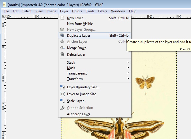Click the Duplicate Layer icon
Screen dimensions: 191x139
click(x=62, y=35)
